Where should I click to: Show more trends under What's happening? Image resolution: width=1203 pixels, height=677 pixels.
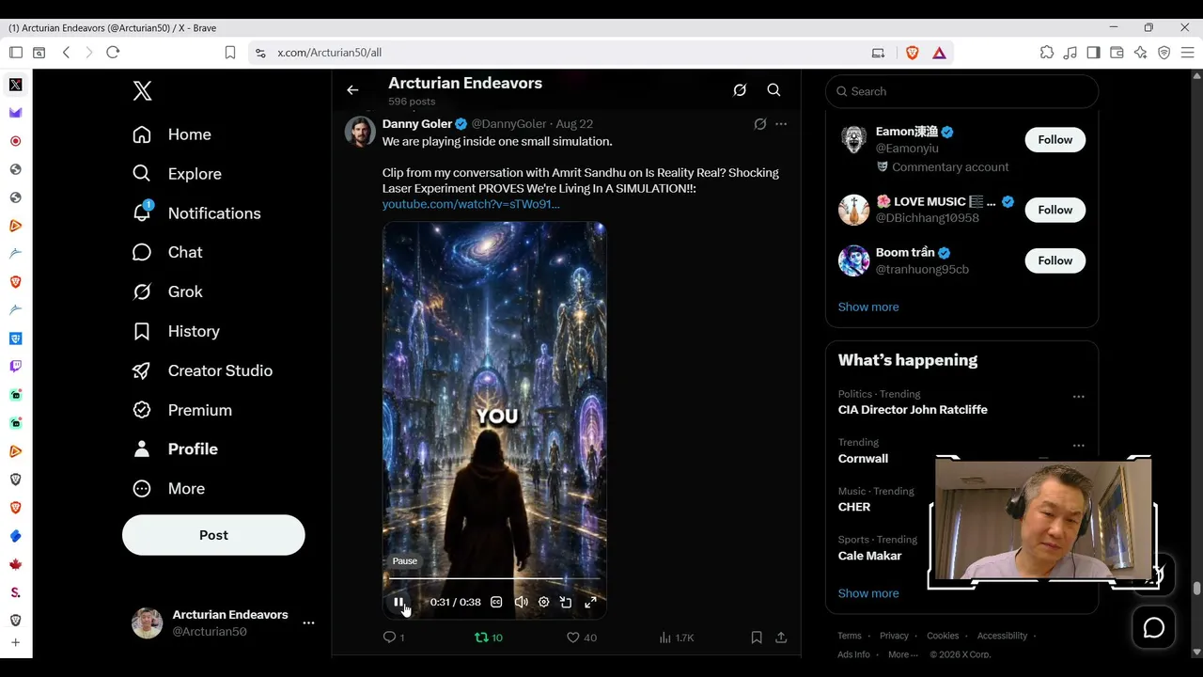868,593
